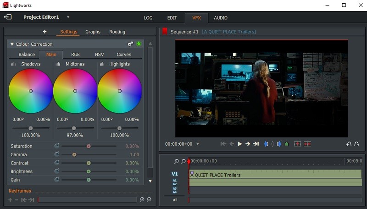Screen dimensions: 367x209
Task: Click the Midtones colour wheel center
Action: pos(75,91)
